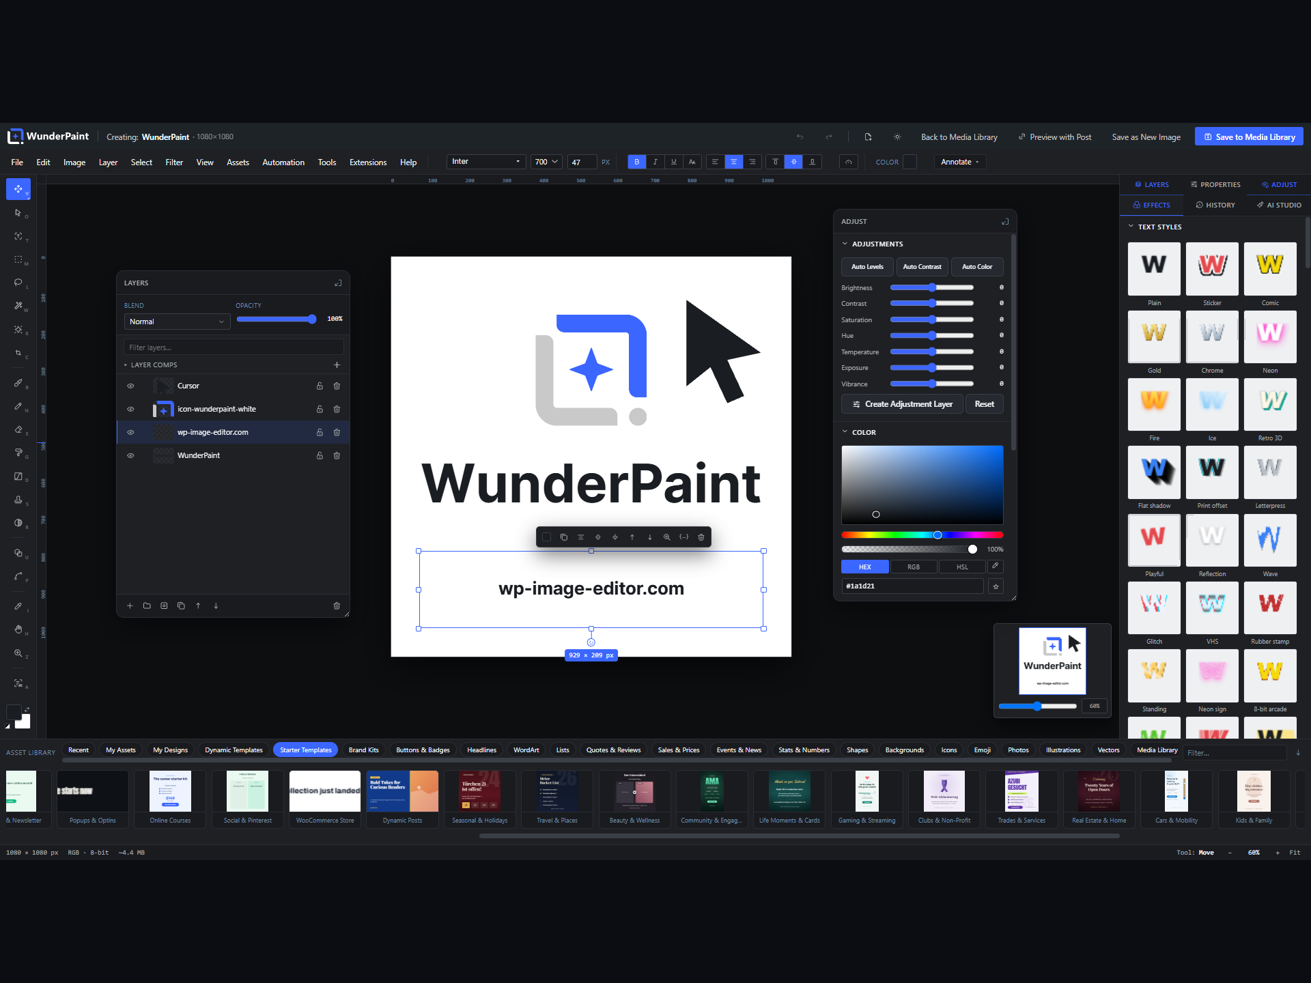Click duplicate icon in floating text toolbar
Screen dimensions: 1311x983
click(x=563, y=537)
